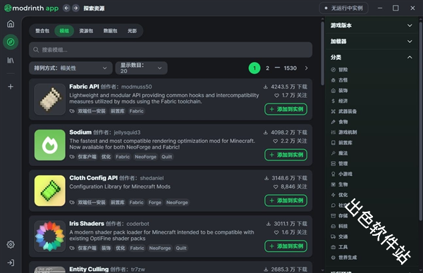Select the 小游戏 category filter
The image size is (423, 273).
tap(342, 174)
